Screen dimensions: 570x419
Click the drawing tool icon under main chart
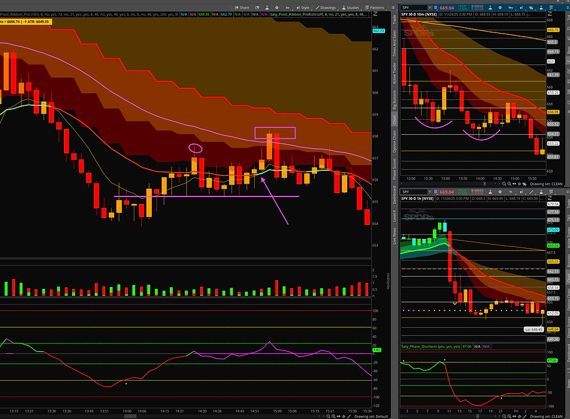349,417
